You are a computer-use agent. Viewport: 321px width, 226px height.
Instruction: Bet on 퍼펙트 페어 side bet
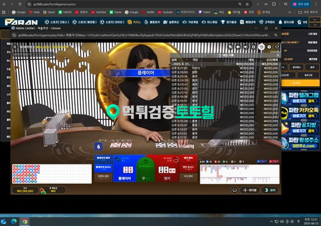pyautogui.click(x=103, y=177)
